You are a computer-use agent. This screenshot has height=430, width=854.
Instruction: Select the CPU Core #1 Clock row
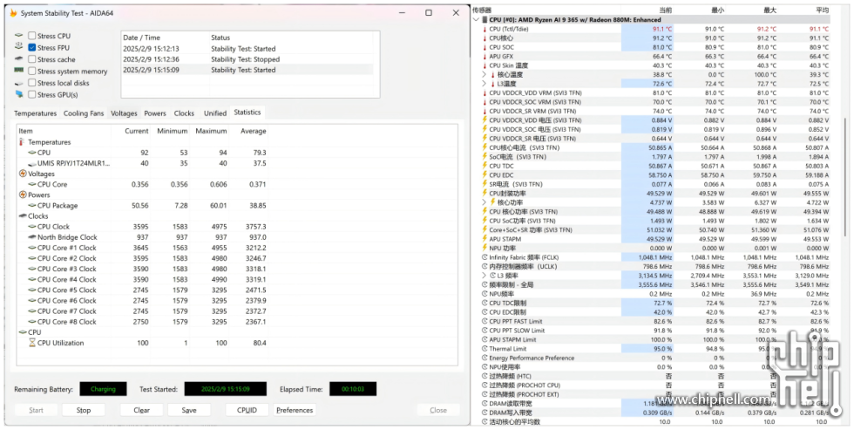pos(142,248)
